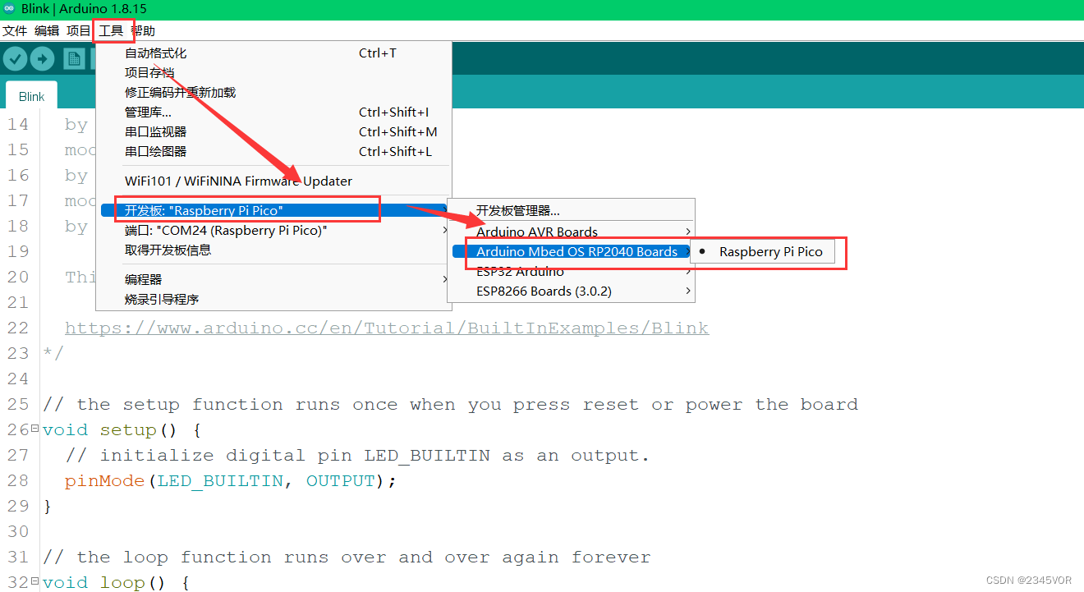
Task: Open the arduino.cc Blink tutorial link
Action: pos(386,328)
